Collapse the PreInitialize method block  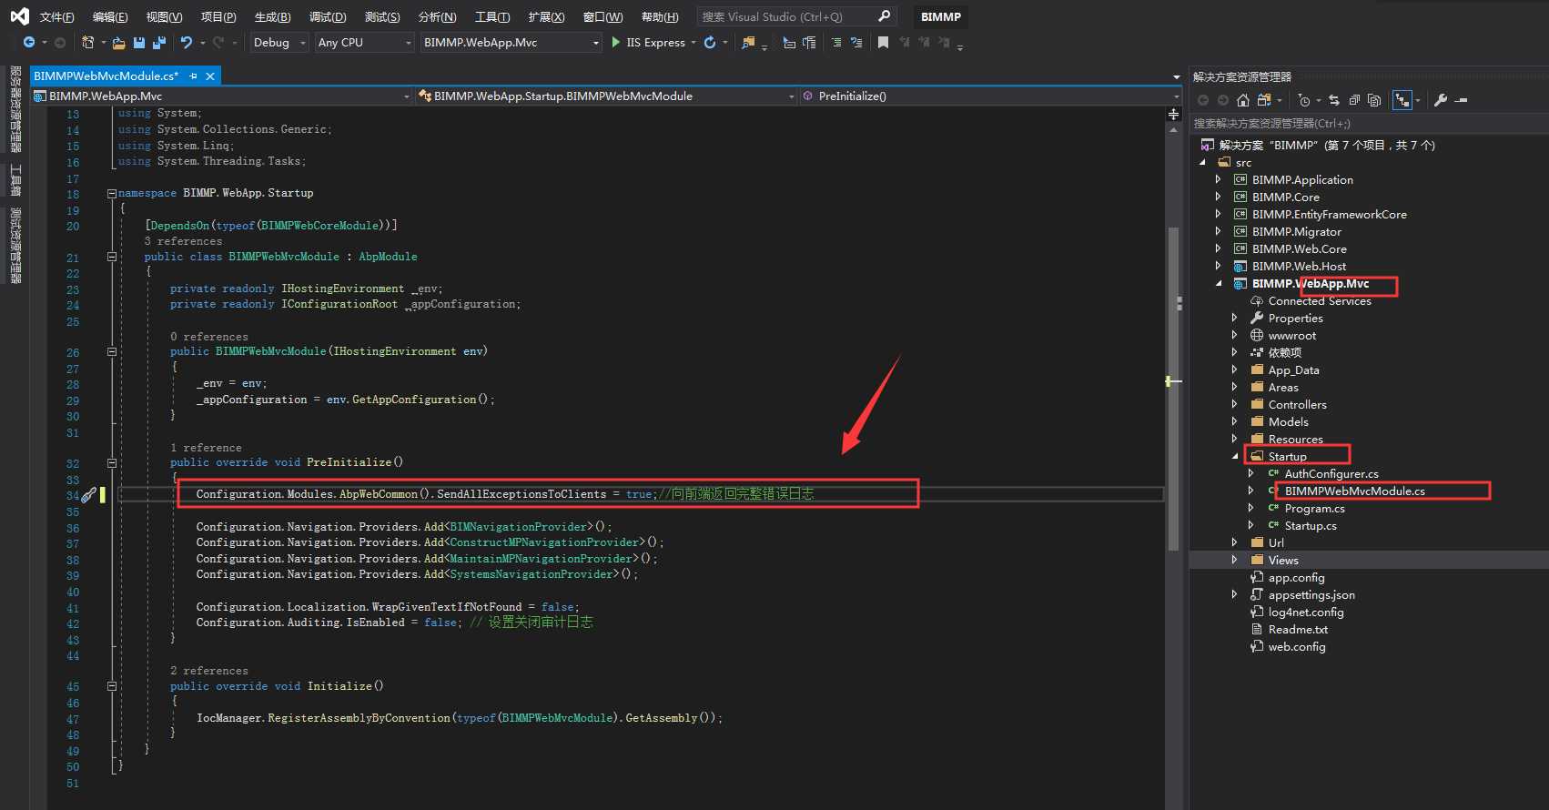(x=112, y=462)
